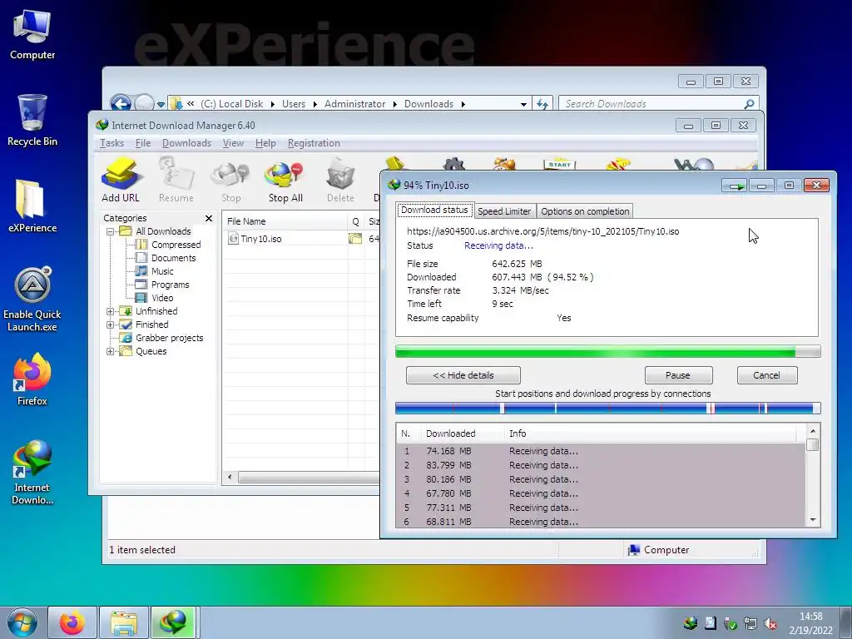852x639 pixels.
Task: Click the Pause button
Action: [678, 375]
